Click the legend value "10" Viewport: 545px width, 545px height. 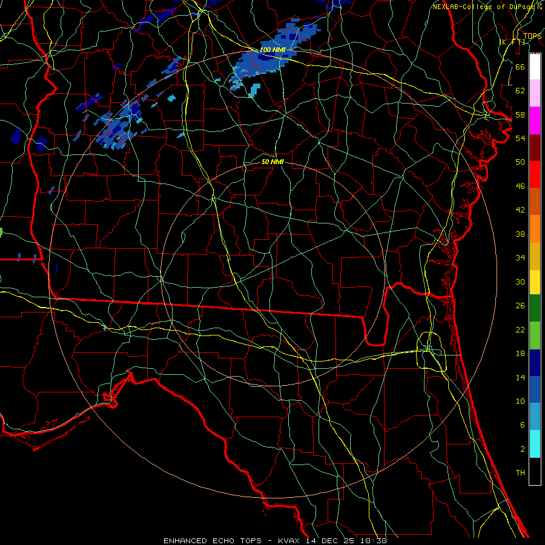pyautogui.click(x=520, y=401)
